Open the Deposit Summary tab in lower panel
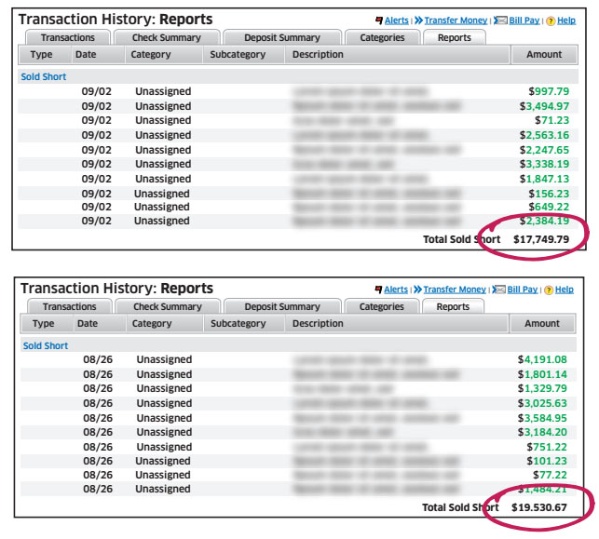The width and height of the screenshot is (599, 539). pyautogui.click(x=281, y=307)
